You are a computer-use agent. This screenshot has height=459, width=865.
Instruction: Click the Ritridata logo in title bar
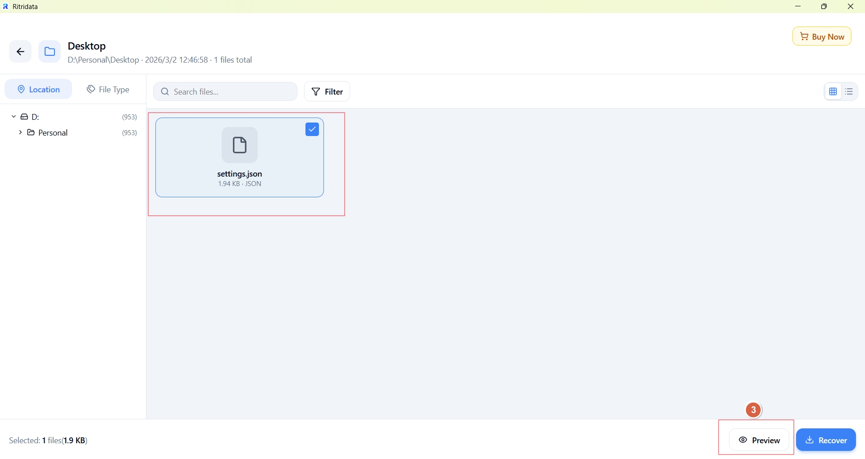[x=6, y=7]
